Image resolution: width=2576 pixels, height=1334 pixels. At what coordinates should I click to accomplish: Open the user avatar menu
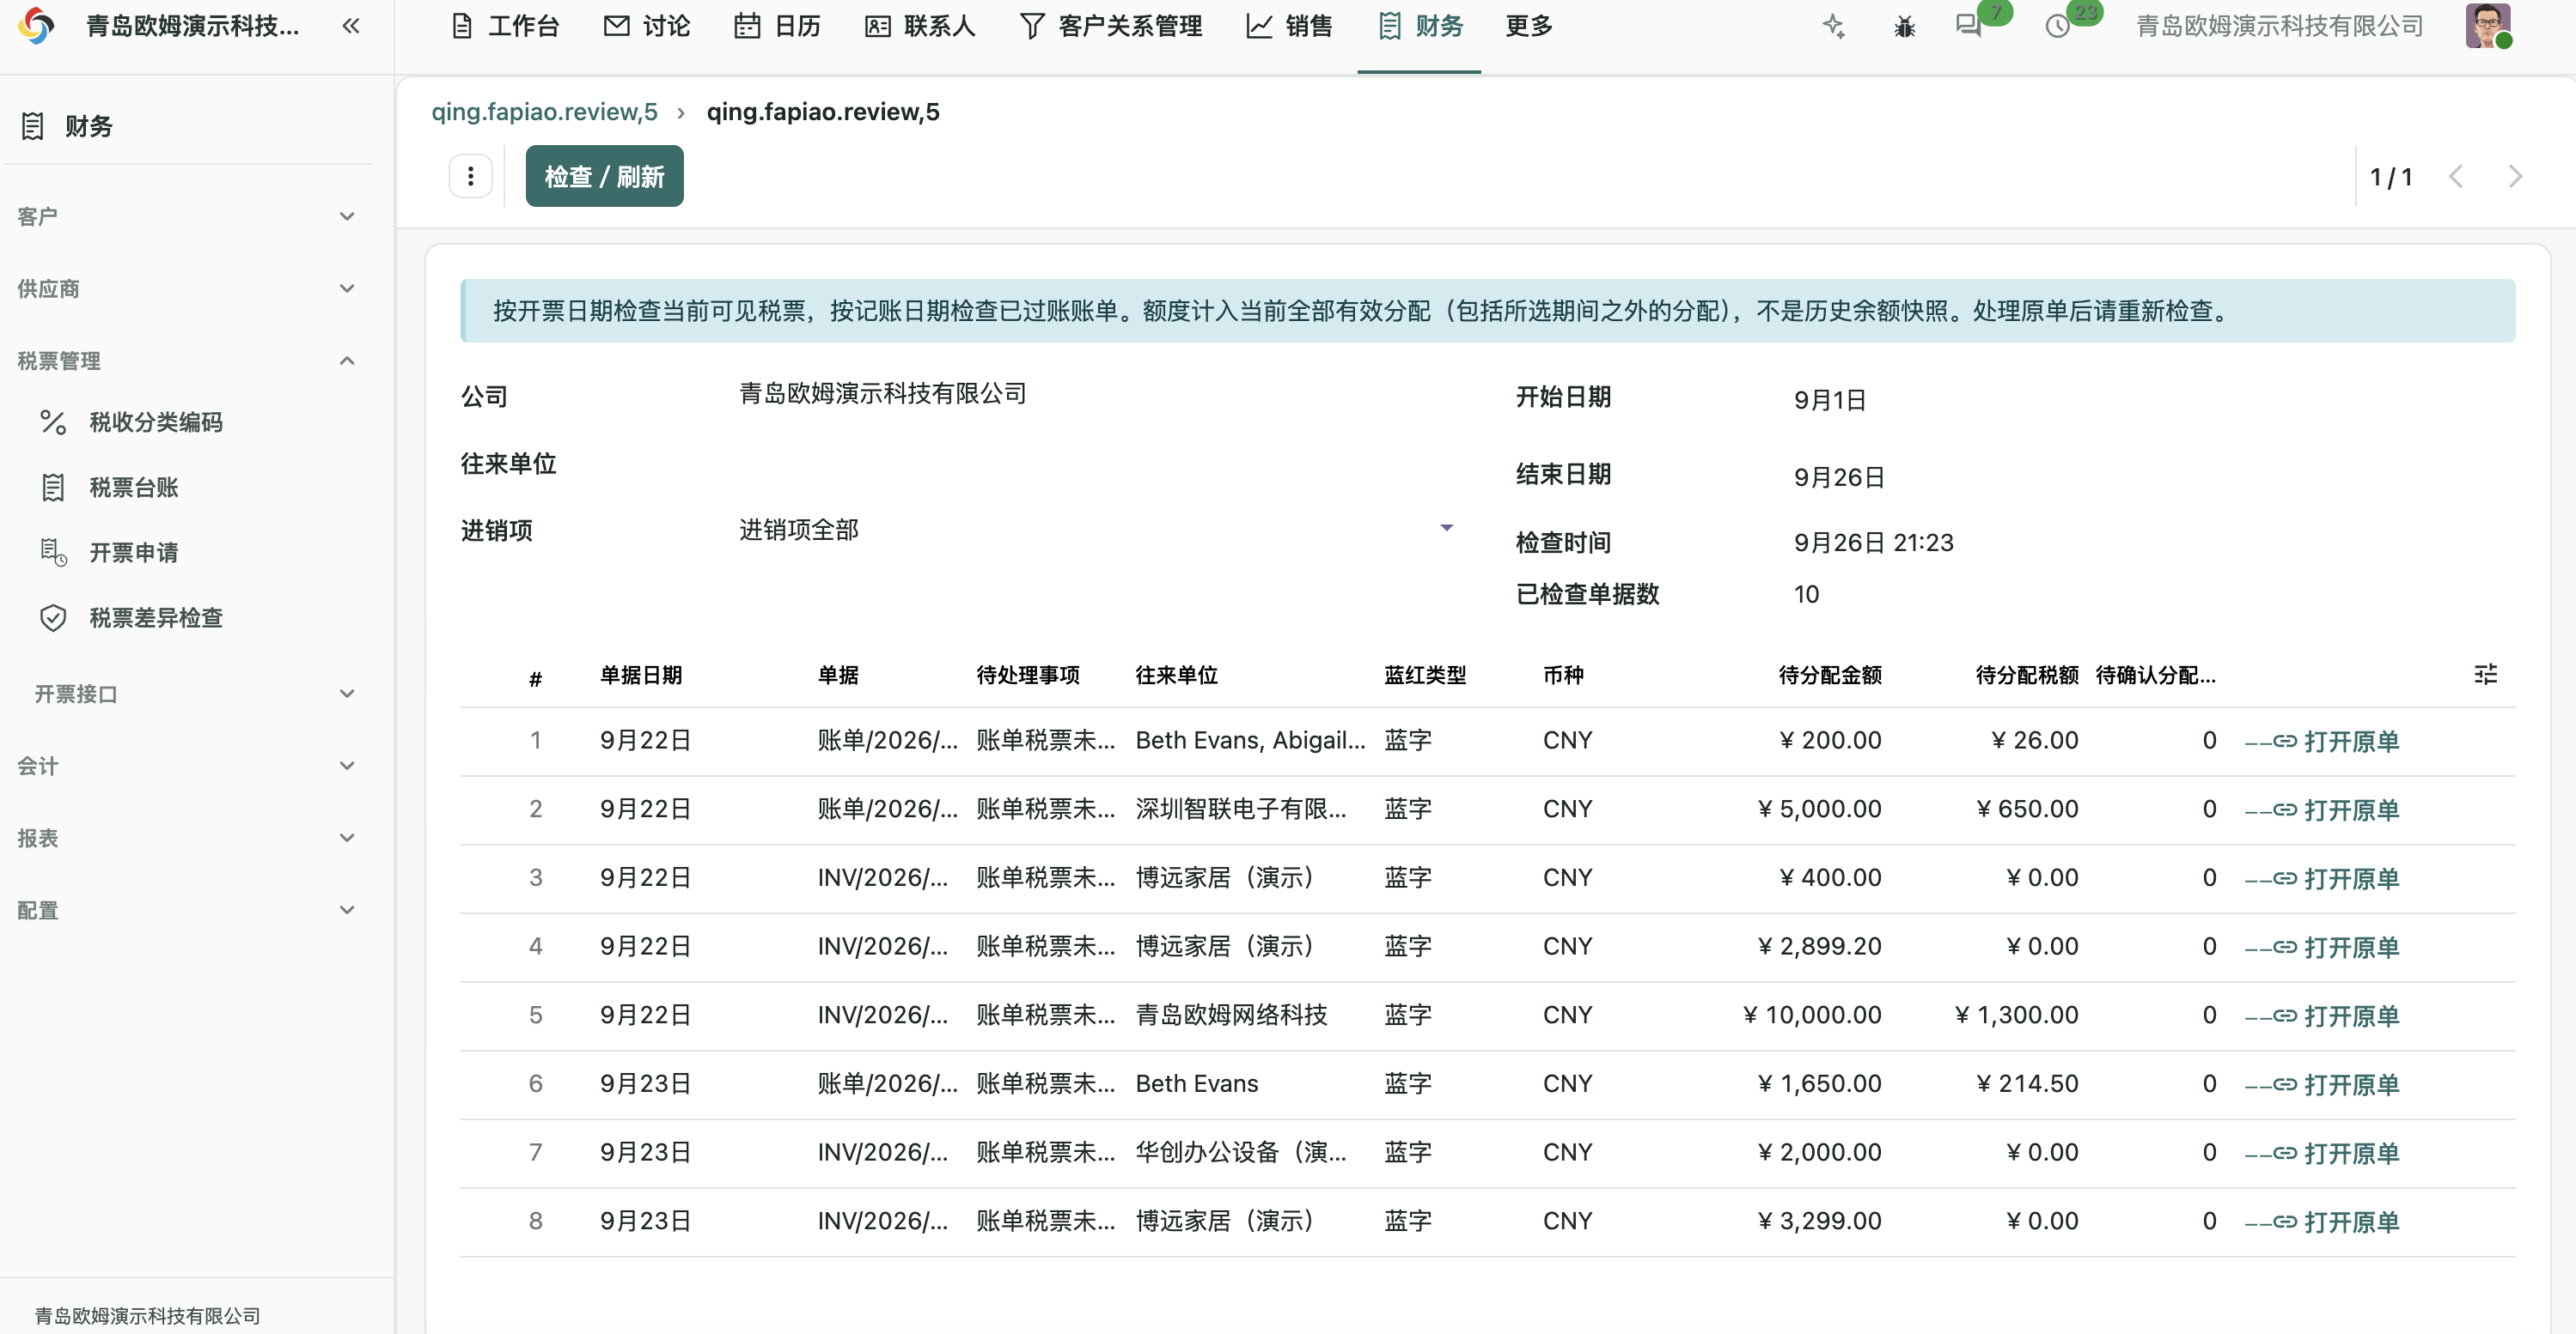pyautogui.click(x=2488, y=26)
